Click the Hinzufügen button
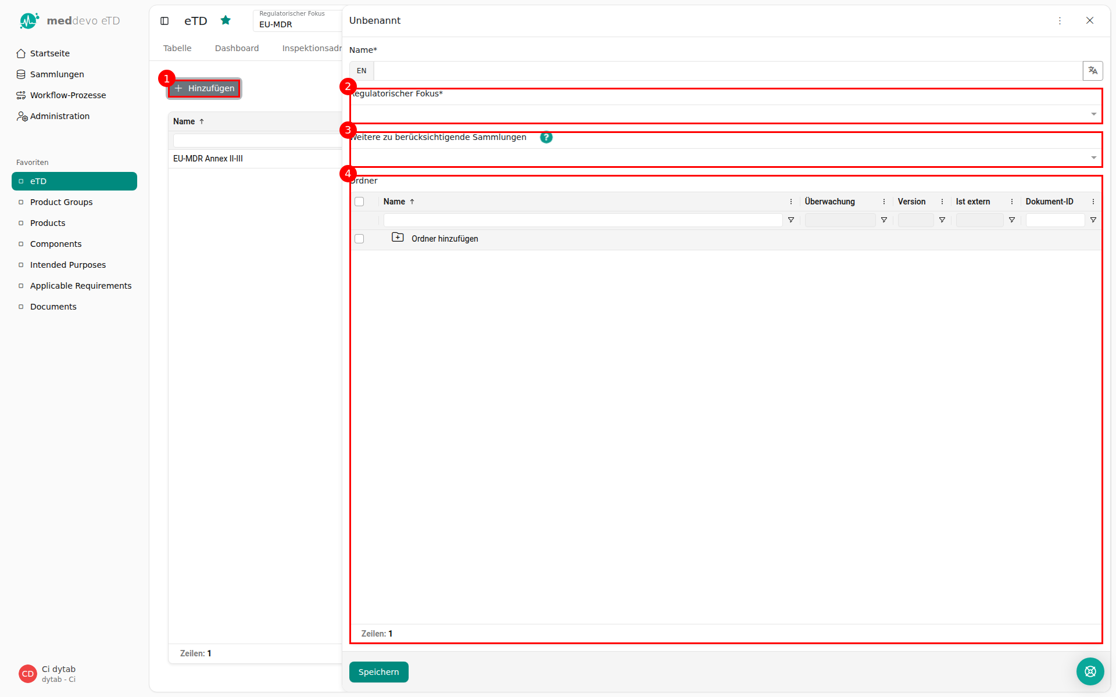 coord(205,88)
